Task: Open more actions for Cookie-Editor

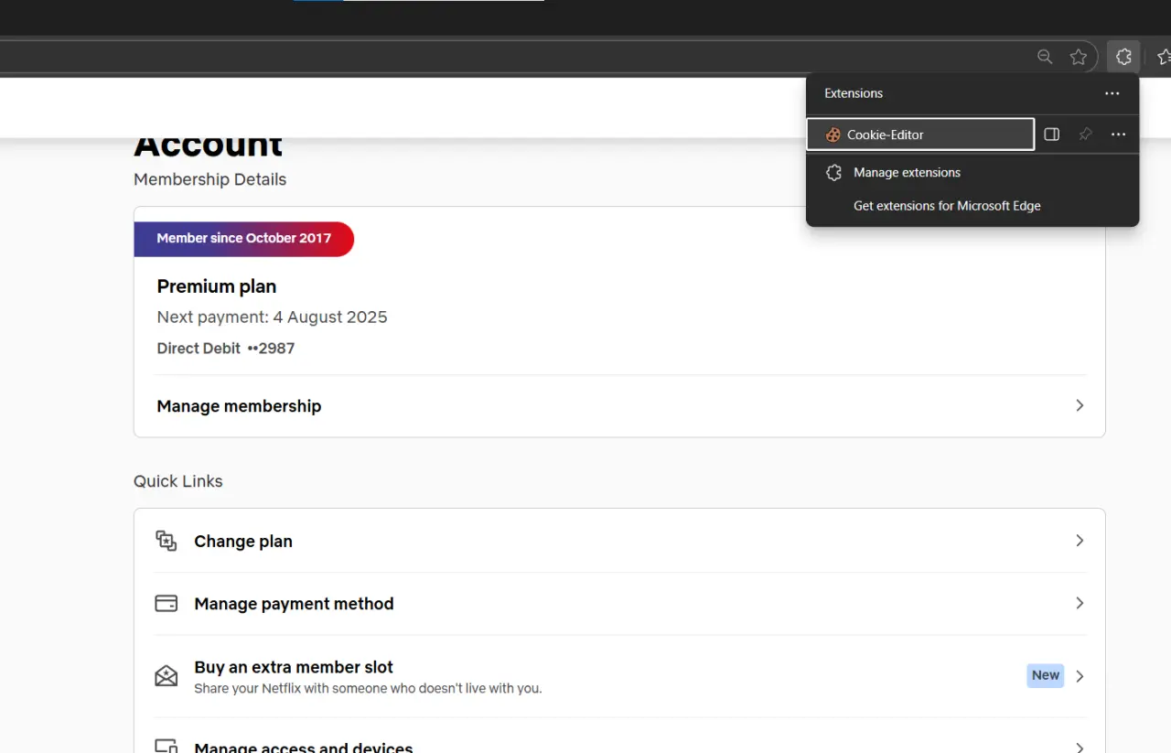Action: point(1118,134)
